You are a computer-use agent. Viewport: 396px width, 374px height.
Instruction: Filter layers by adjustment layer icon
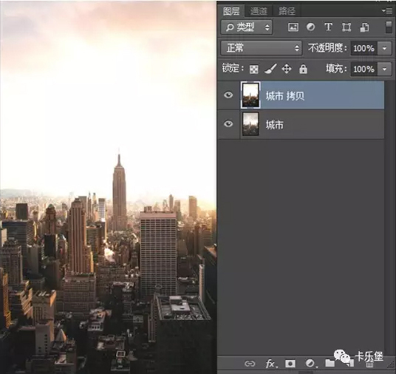point(310,27)
